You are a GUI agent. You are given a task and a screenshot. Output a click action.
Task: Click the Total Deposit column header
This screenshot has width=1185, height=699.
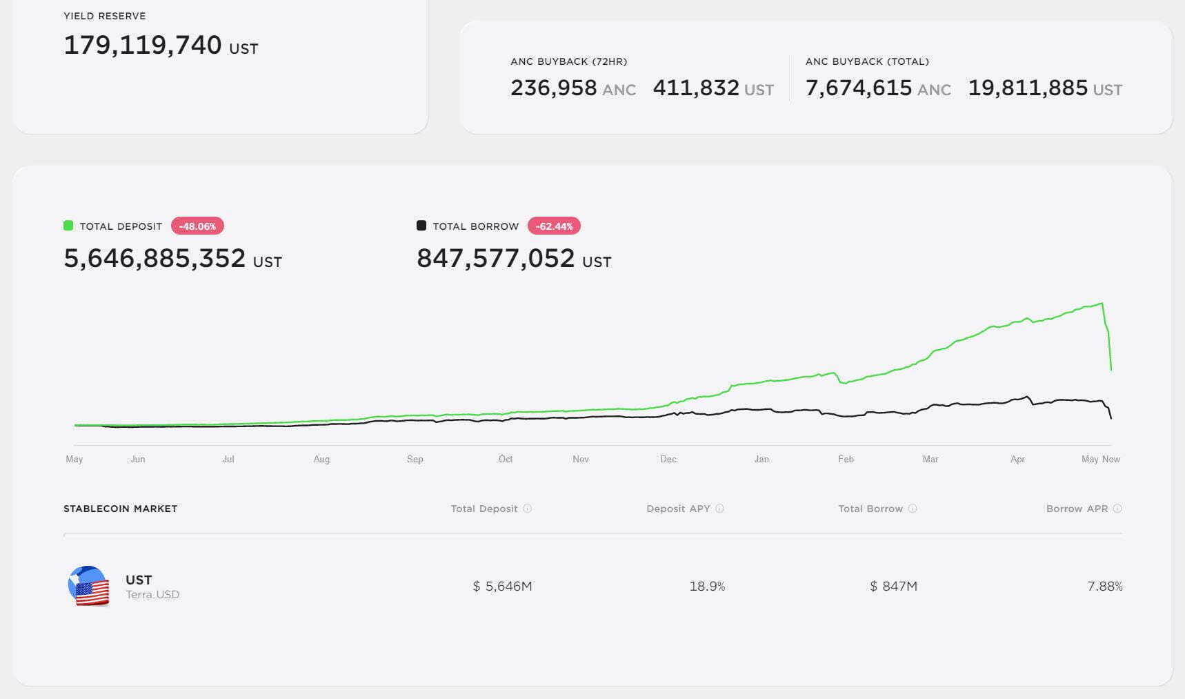tap(484, 509)
